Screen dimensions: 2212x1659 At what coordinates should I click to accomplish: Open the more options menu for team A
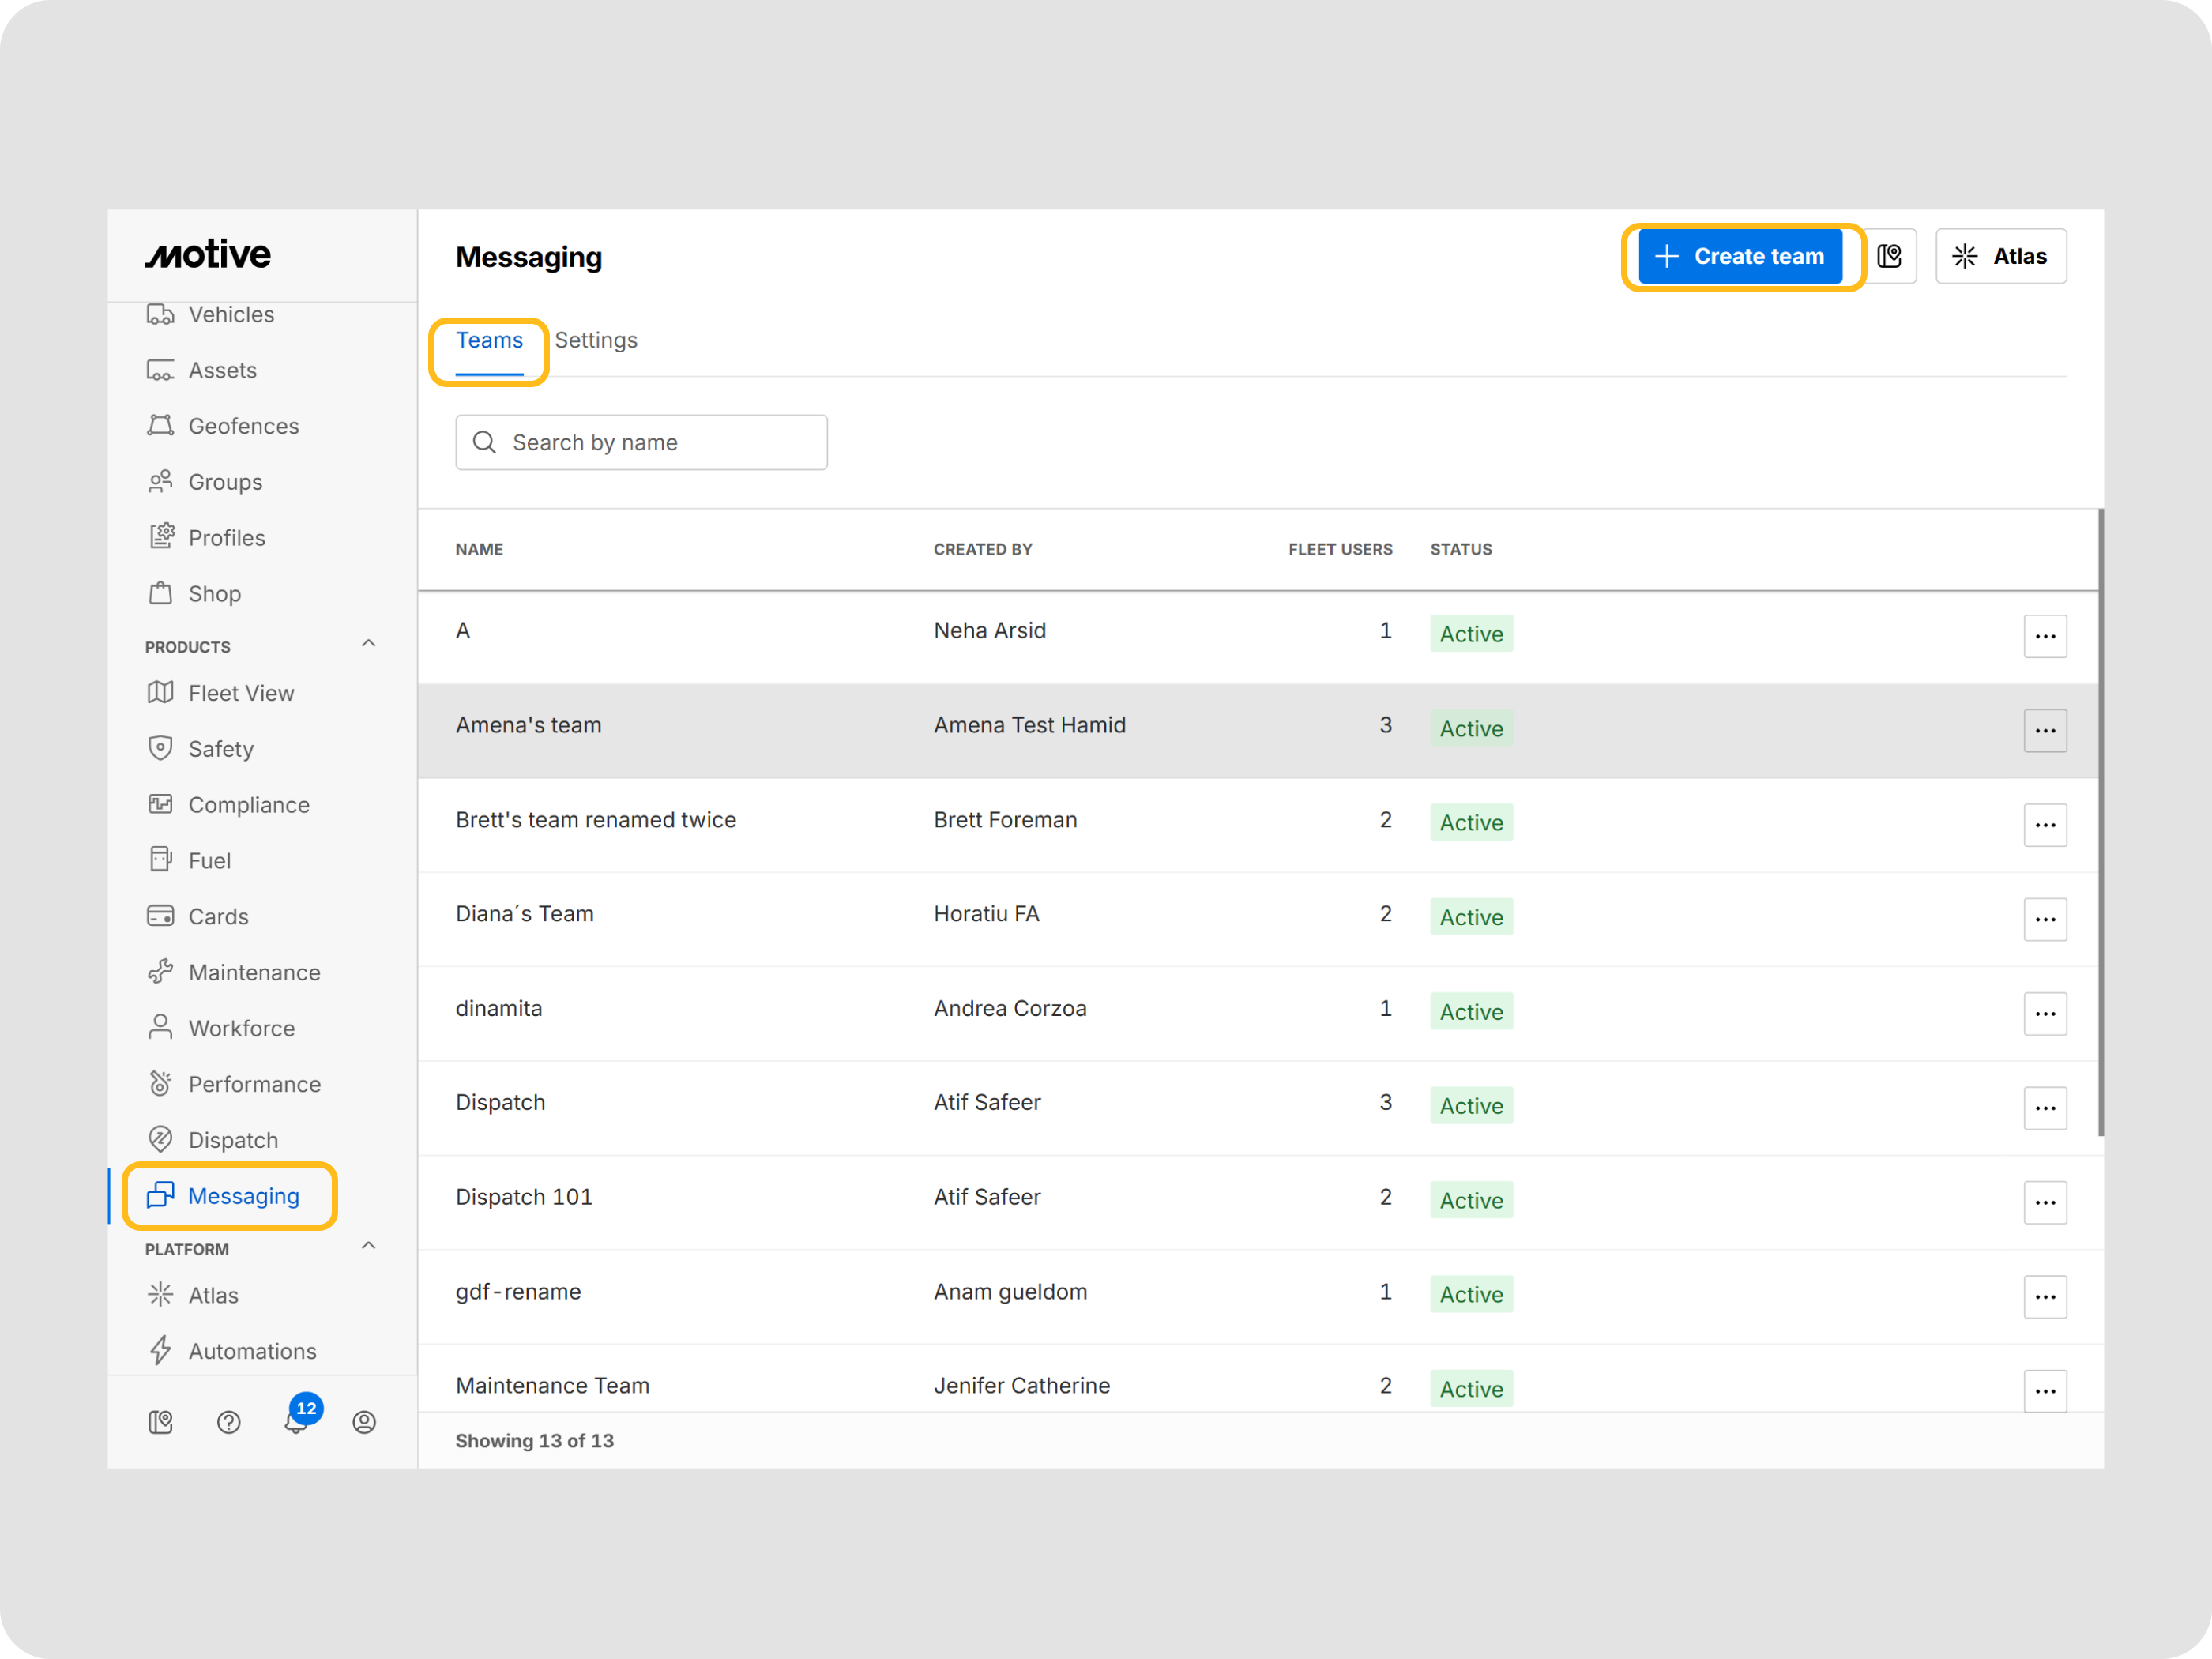coord(2045,637)
